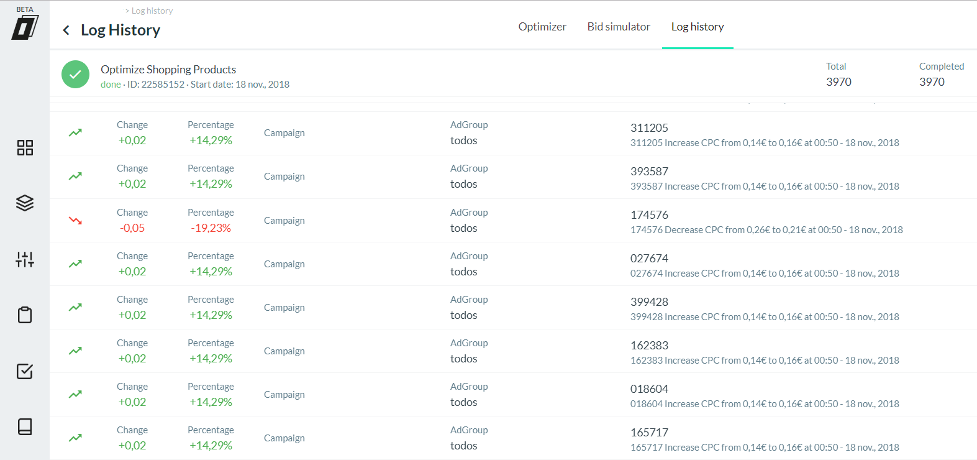Click the Log history breadcrumb
Screen dimensions: 977x460
pyautogui.click(x=152, y=11)
